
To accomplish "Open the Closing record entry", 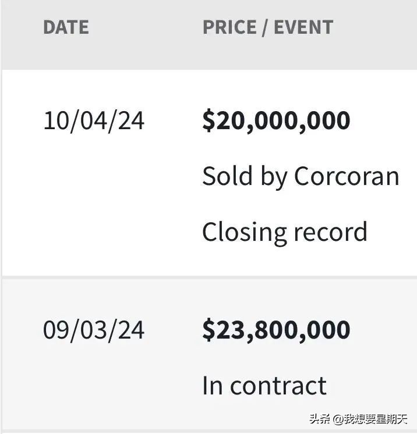I will tap(284, 232).
